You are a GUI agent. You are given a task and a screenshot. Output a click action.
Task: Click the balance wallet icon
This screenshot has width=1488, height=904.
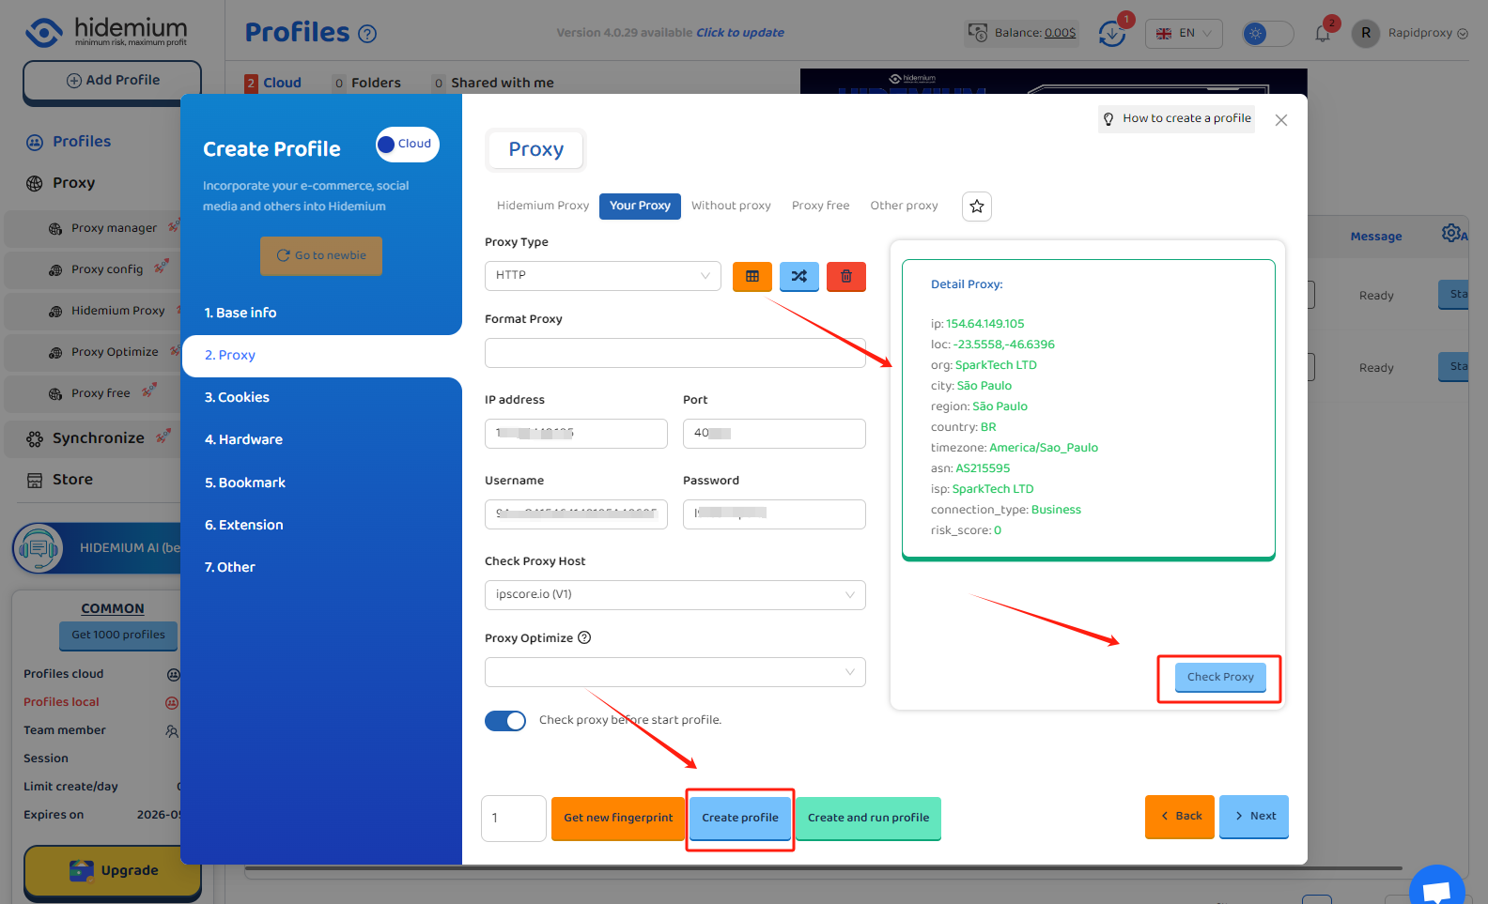(978, 33)
